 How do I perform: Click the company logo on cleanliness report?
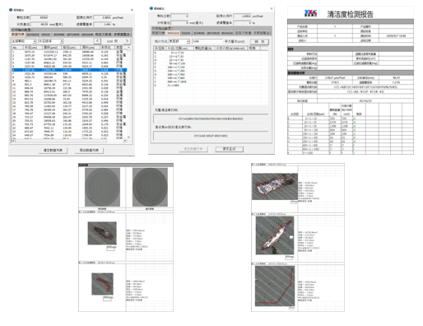pos(310,13)
